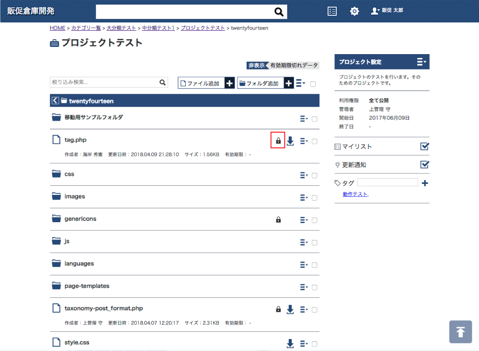Viewport: 479px width, 351px height.
Task: Click plus icon next to フォルダ追加
Action: point(289,83)
